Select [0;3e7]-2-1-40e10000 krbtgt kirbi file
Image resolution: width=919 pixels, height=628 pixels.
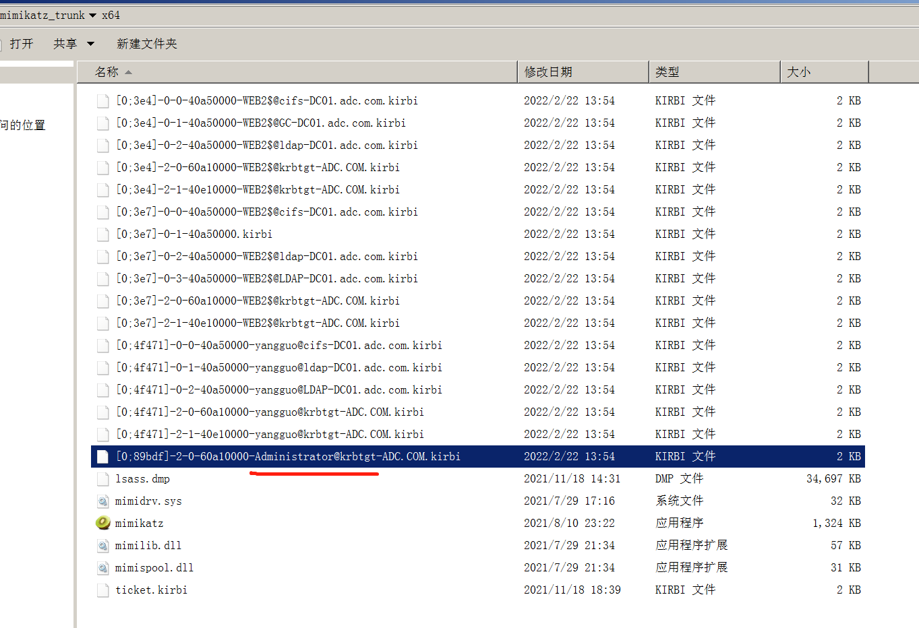tap(258, 323)
